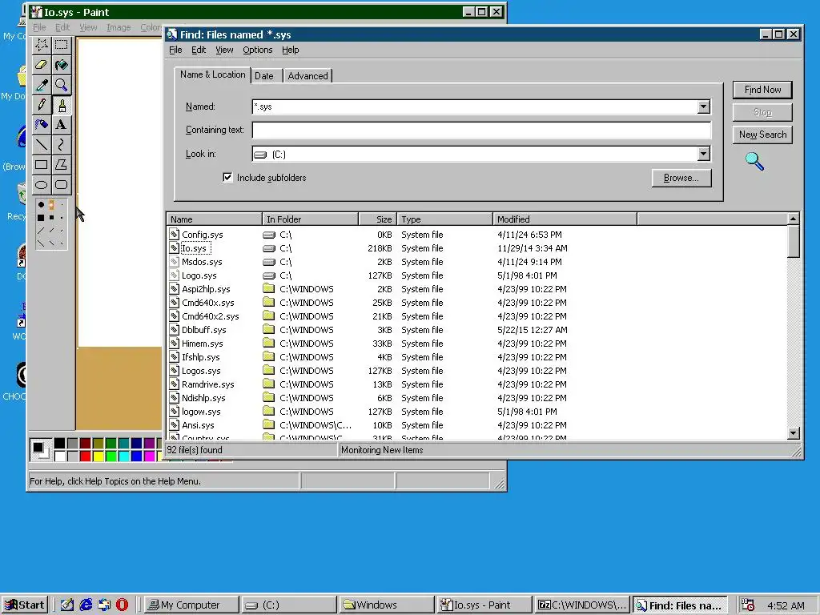Sort results by the In Folder column header
The image size is (820, 615).
point(310,219)
